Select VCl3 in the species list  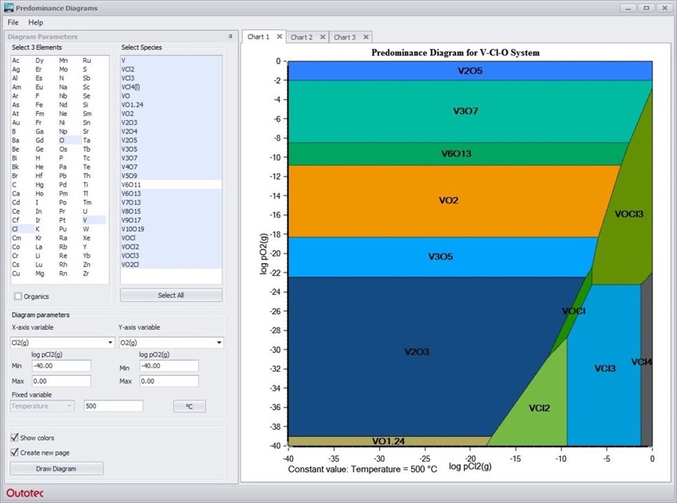pyautogui.click(x=128, y=79)
